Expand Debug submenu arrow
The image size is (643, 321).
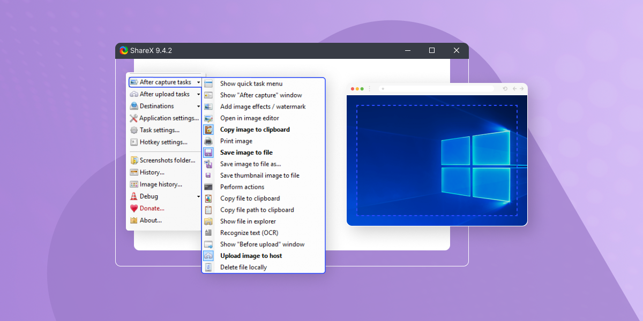(x=198, y=197)
